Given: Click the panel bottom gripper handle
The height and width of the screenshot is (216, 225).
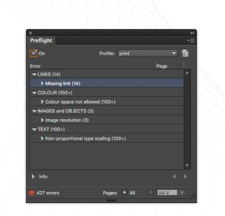Looking at the screenshot, I should click(111, 201).
